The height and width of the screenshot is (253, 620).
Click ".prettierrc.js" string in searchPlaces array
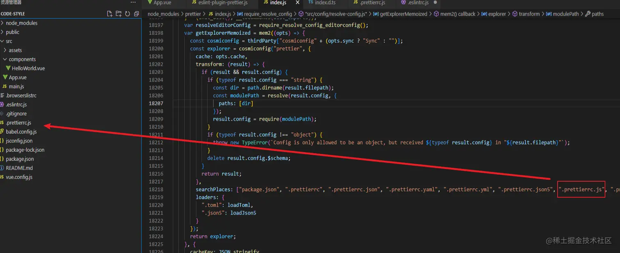click(x=581, y=189)
